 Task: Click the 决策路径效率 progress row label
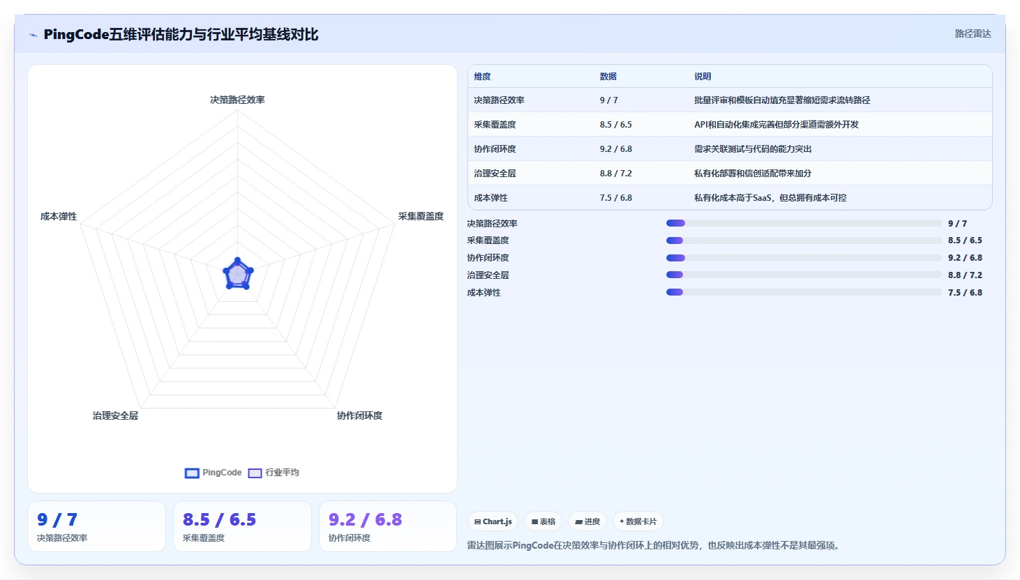click(x=493, y=224)
